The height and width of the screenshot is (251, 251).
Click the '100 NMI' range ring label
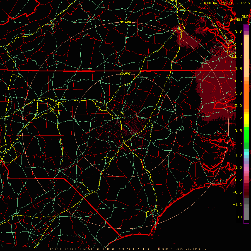click(125, 22)
